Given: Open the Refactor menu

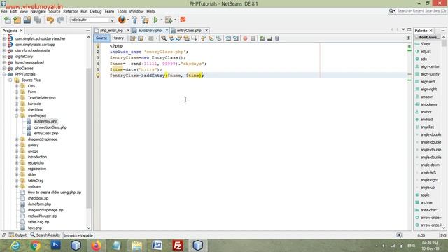Looking at the screenshot, I should (70, 11).
